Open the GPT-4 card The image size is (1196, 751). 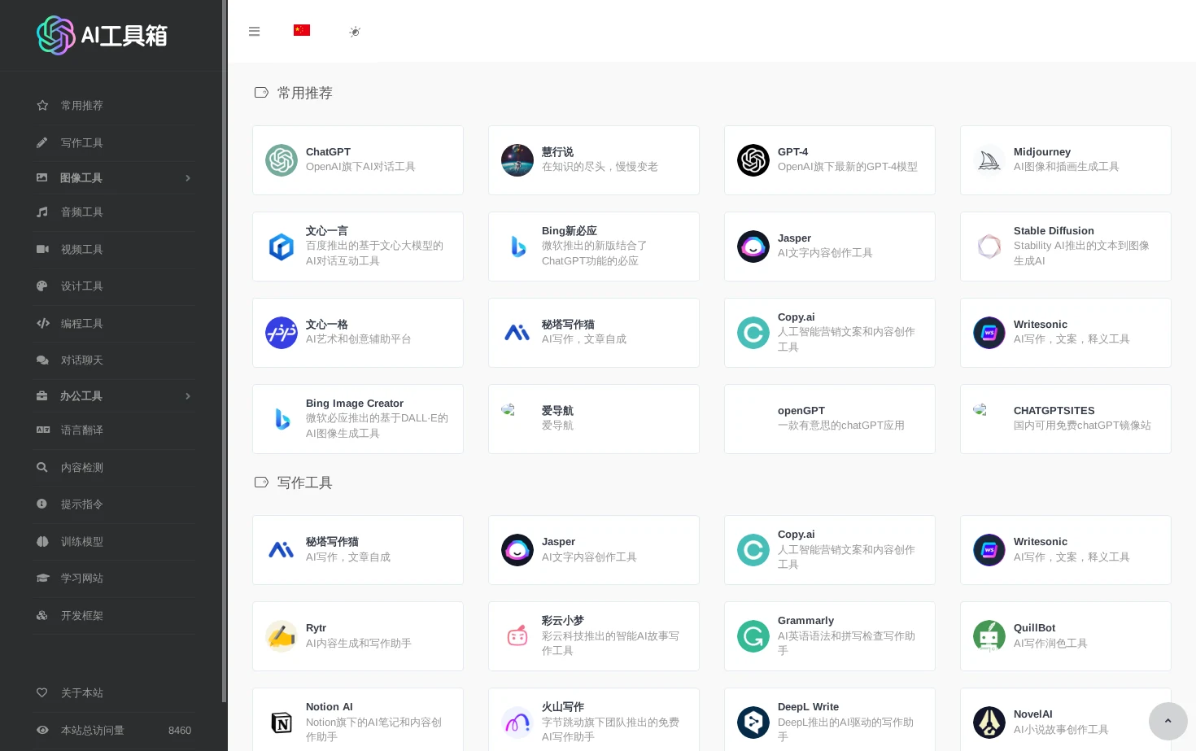pos(830,160)
